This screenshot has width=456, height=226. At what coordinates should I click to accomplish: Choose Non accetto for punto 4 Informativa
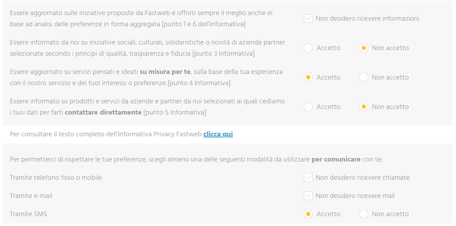tap(363, 77)
